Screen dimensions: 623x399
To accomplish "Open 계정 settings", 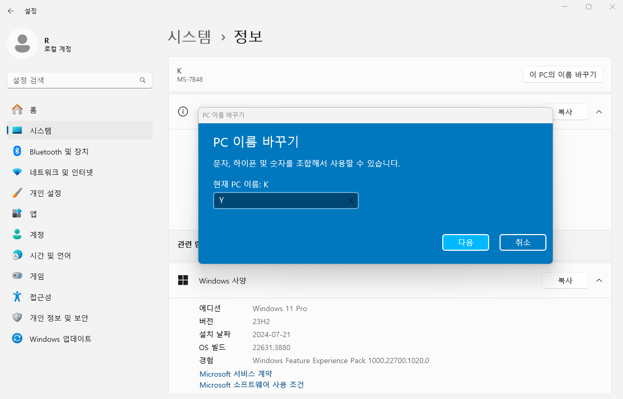I will pyautogui.click(x=80, y=235).
